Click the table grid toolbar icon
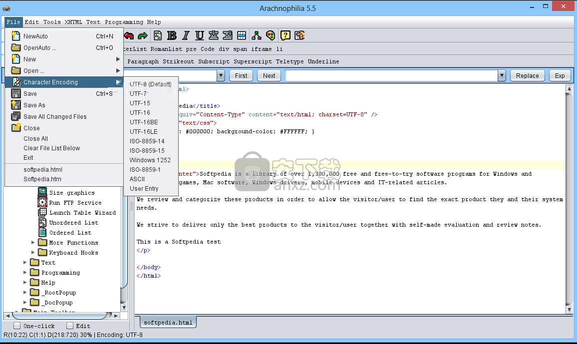Image resolution: width=577 pixels, height=344 pixels. [x=242, y=35]
